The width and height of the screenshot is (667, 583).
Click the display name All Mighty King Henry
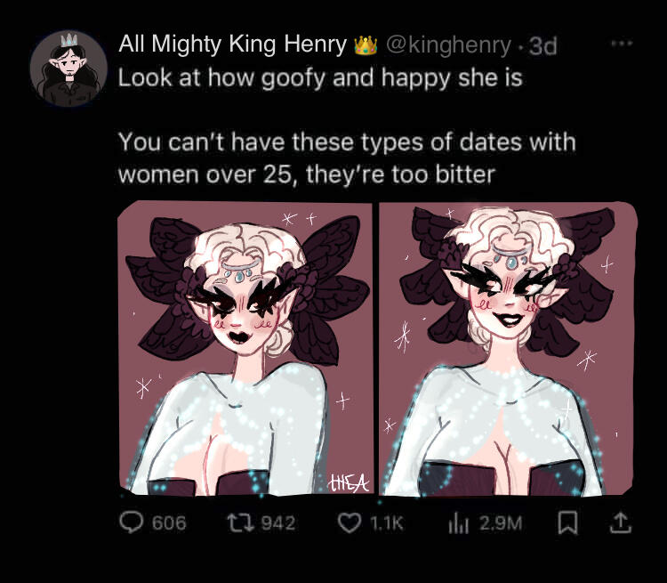[234, 45]
